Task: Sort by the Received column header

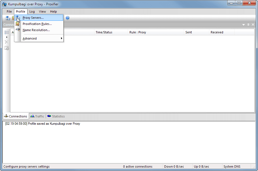Action: pyautogui.click(x=222, y=32)
